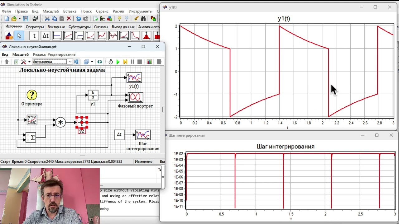Click the Redo arrow icon
399x224 pixels.
point(86,19)
